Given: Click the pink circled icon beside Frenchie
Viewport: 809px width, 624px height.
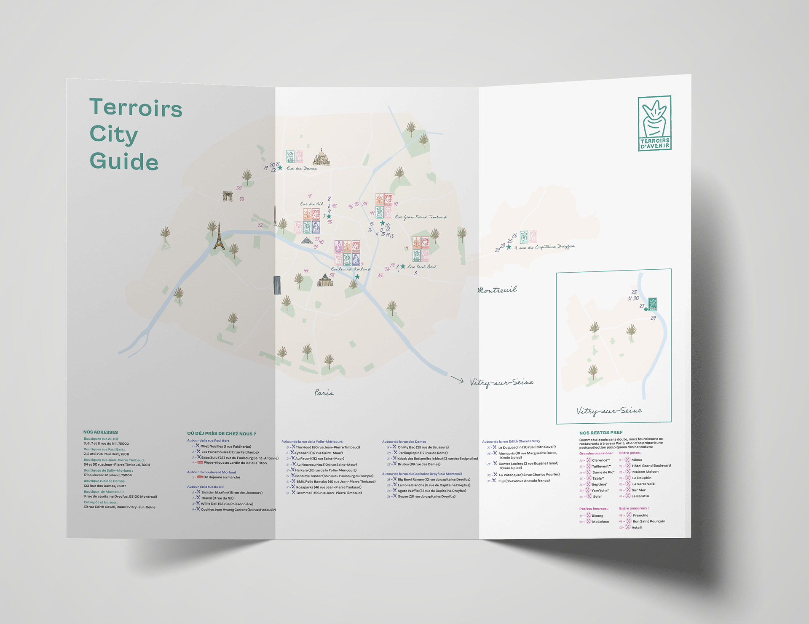Looking at the screenshot, I should click(628, 515).
